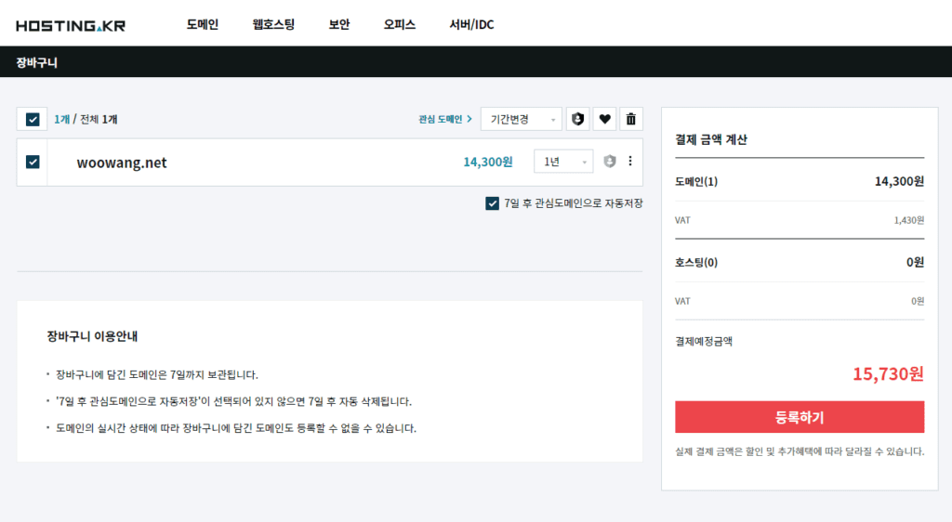Open the 도메인 menu
952x522 pixels.
pos(202,24)
